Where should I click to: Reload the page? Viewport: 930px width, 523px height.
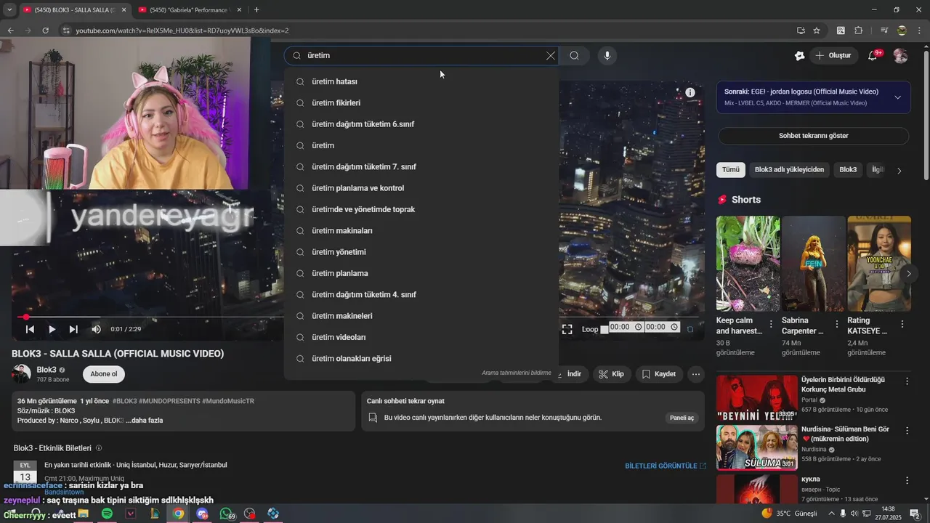pyautogui.click(x=45, y=31)
